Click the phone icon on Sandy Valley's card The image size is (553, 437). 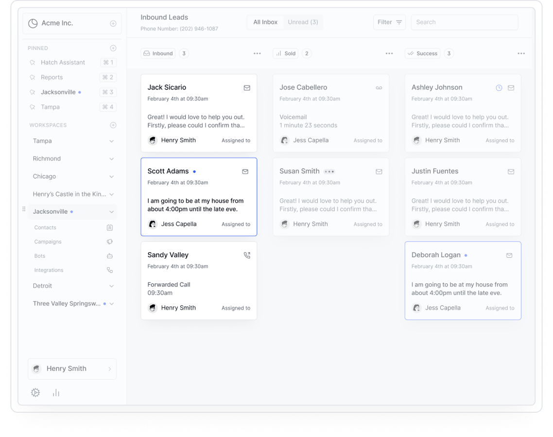[x=247, y=255]
